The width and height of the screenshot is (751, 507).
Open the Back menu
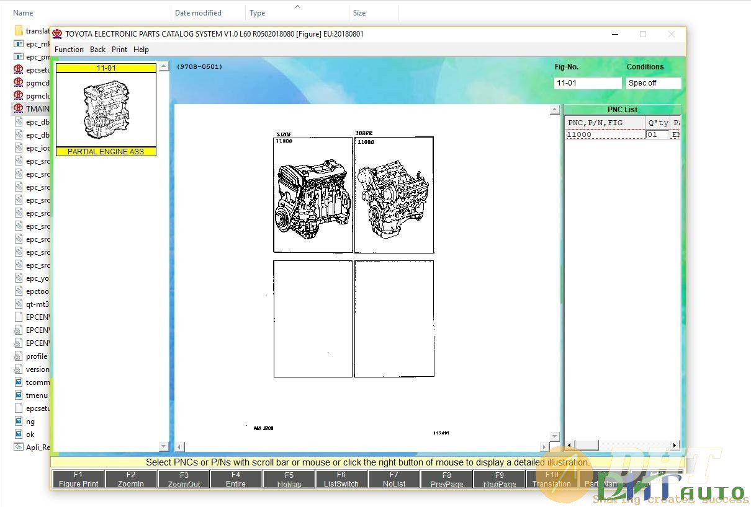point(97,50)
